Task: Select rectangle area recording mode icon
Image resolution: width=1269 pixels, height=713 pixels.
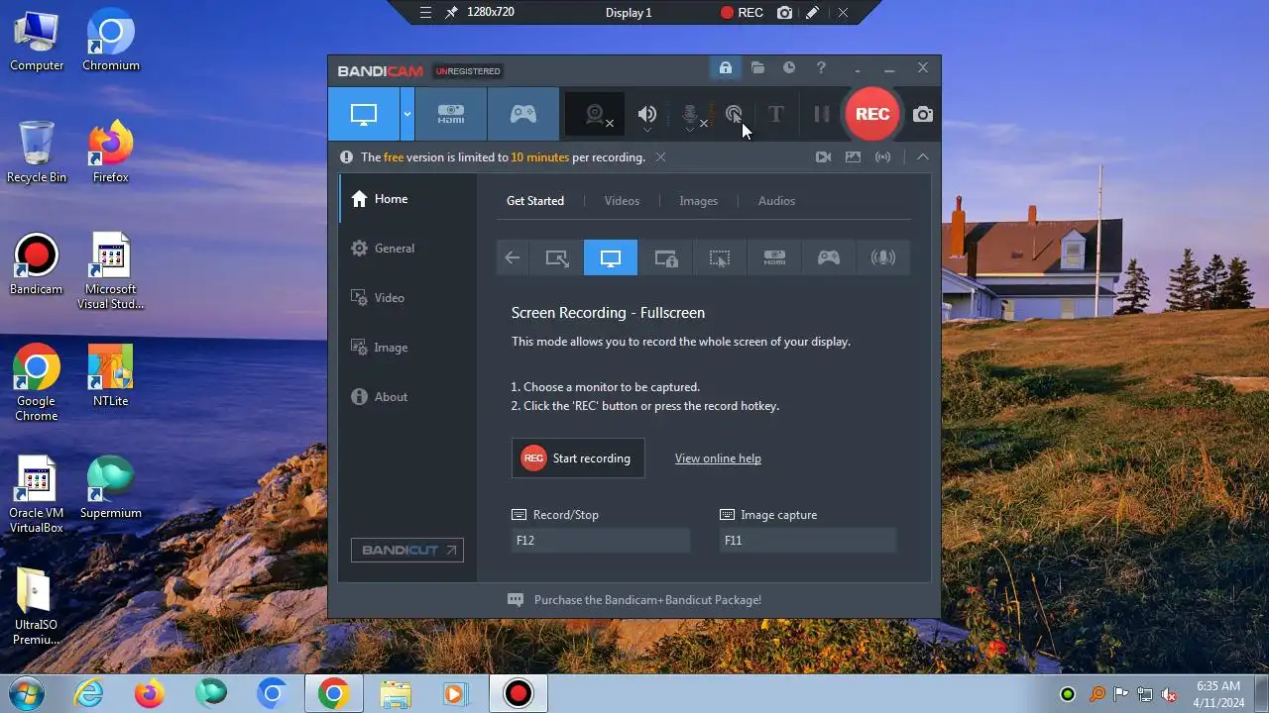Action: (557, 257)
